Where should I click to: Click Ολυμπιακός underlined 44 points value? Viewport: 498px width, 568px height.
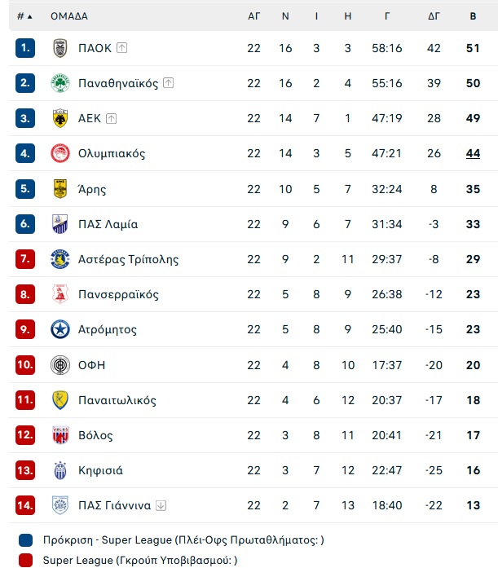[473, 153]
